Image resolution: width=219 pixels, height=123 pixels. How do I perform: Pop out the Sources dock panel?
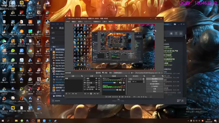click(x=100, y=76)
